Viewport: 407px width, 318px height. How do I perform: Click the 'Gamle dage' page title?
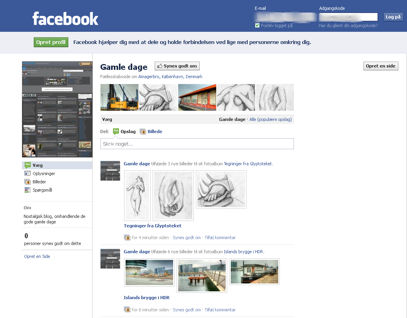coord(124,67)
